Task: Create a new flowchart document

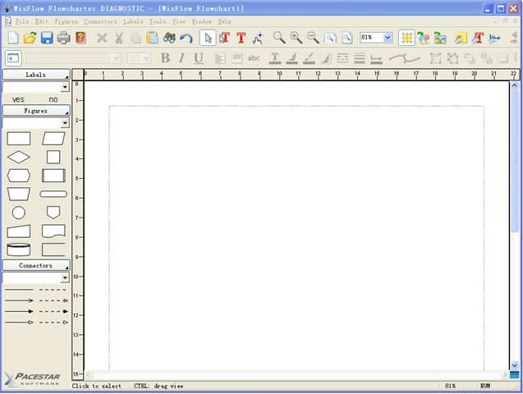Action: click(13, 38)
